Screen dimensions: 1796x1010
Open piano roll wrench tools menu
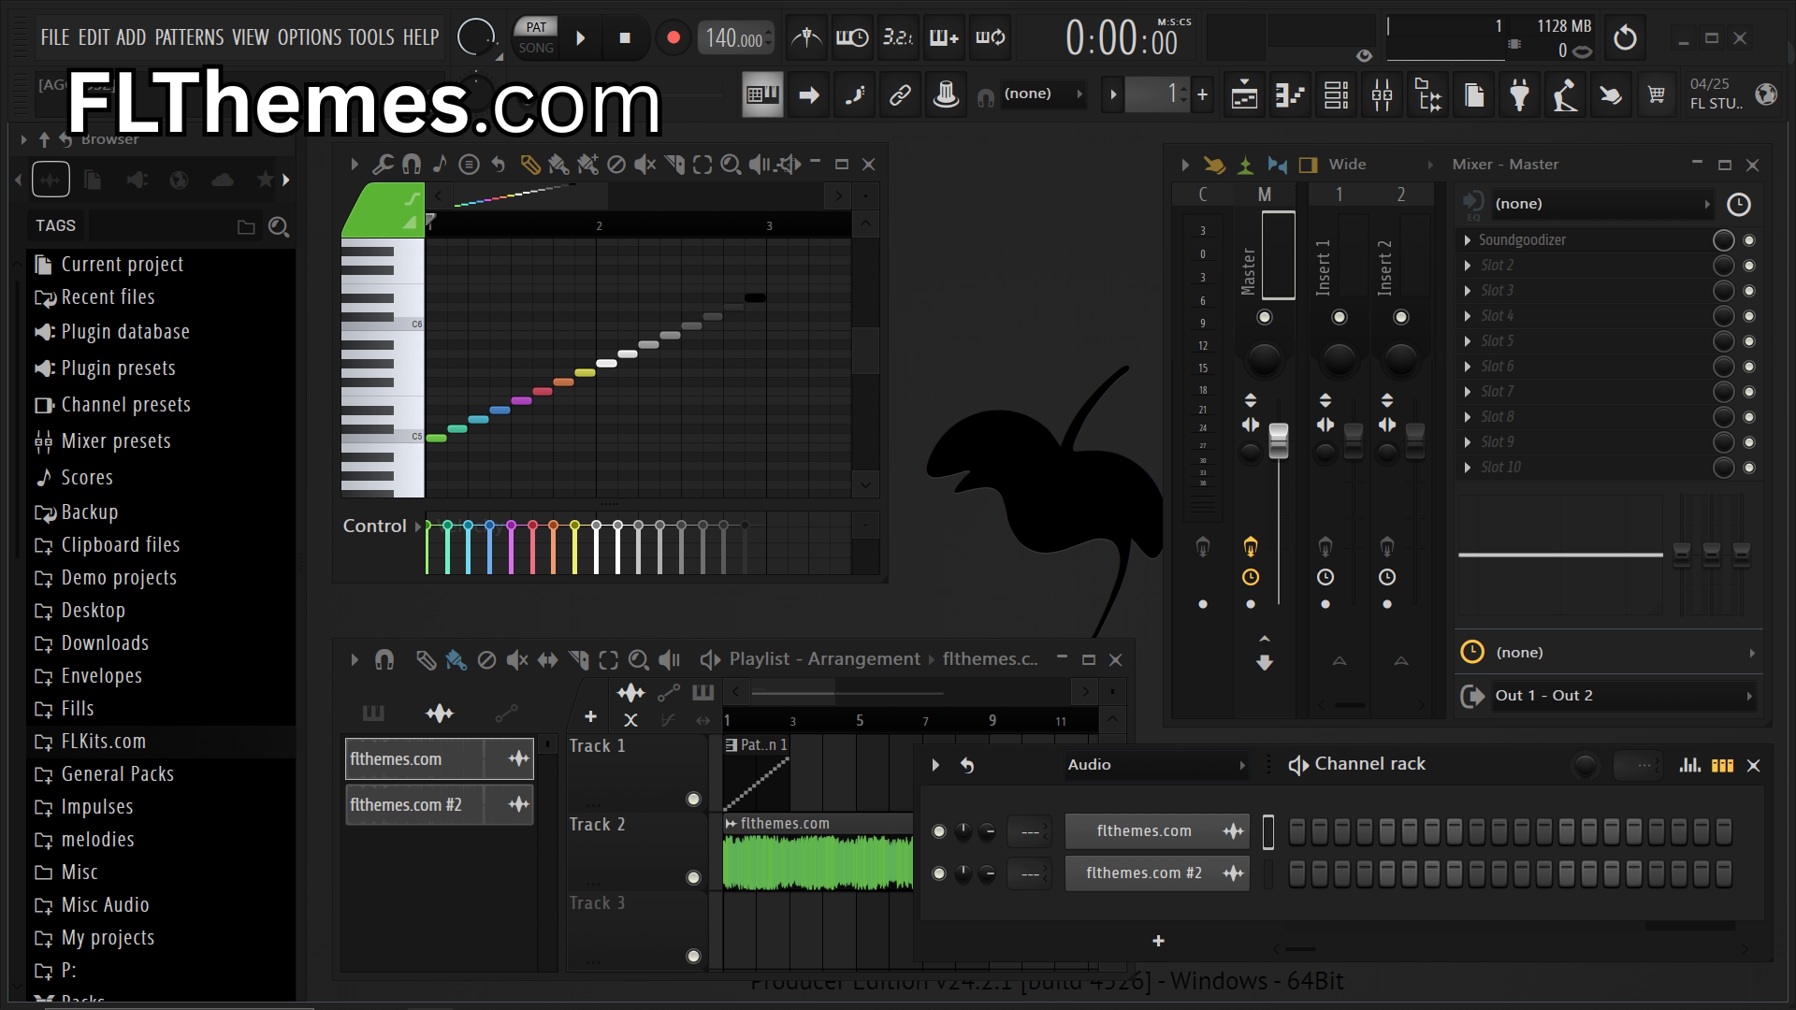tap(382, 165)
